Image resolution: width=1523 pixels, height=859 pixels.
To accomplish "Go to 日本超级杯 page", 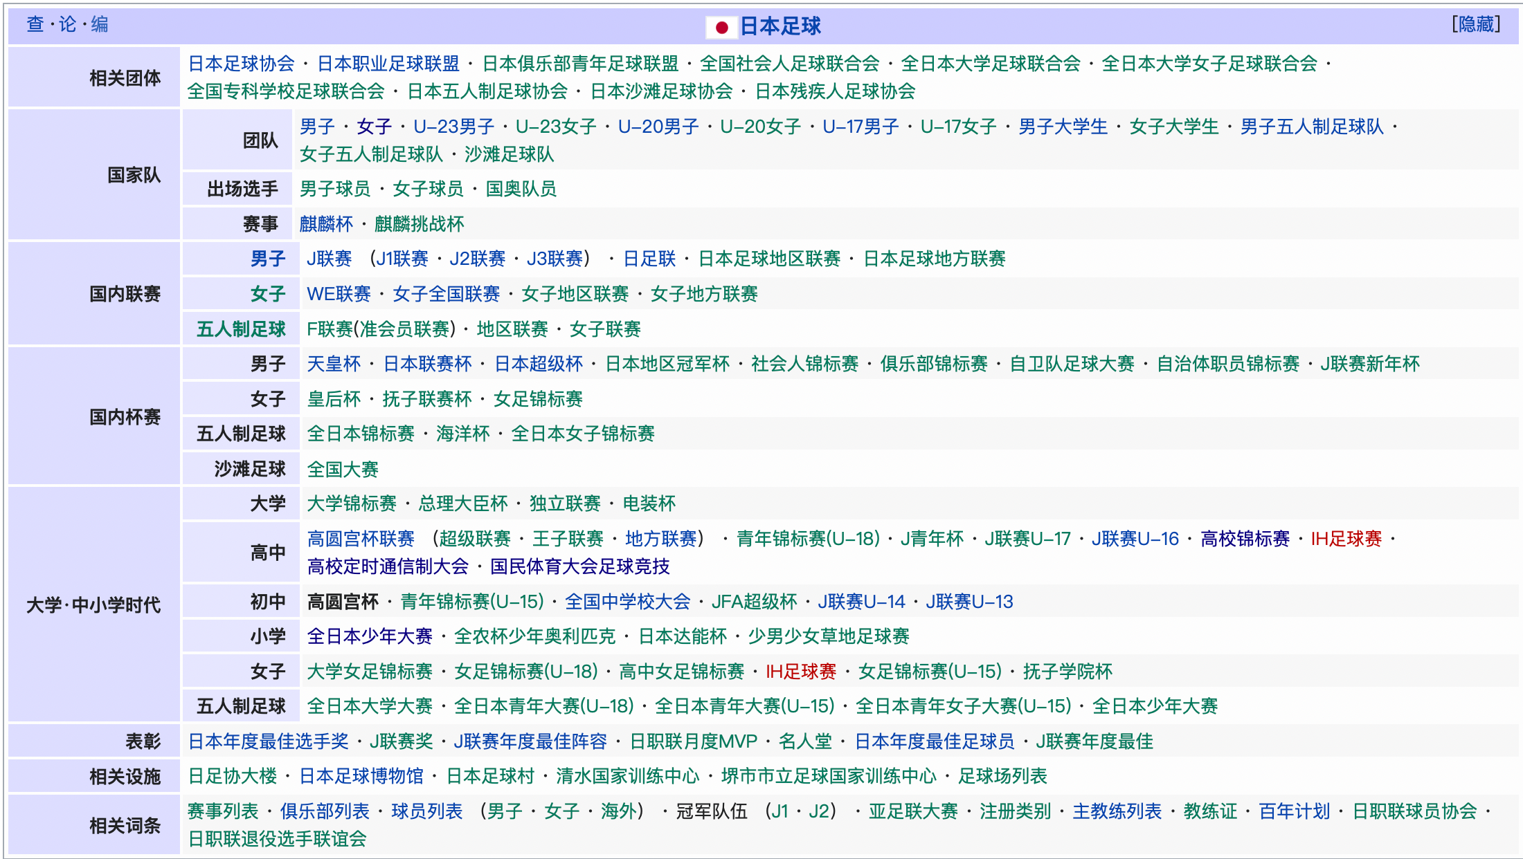I will (539, 364).
